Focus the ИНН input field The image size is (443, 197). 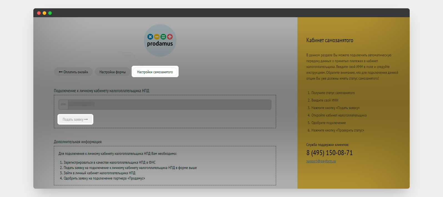point(165,104)
